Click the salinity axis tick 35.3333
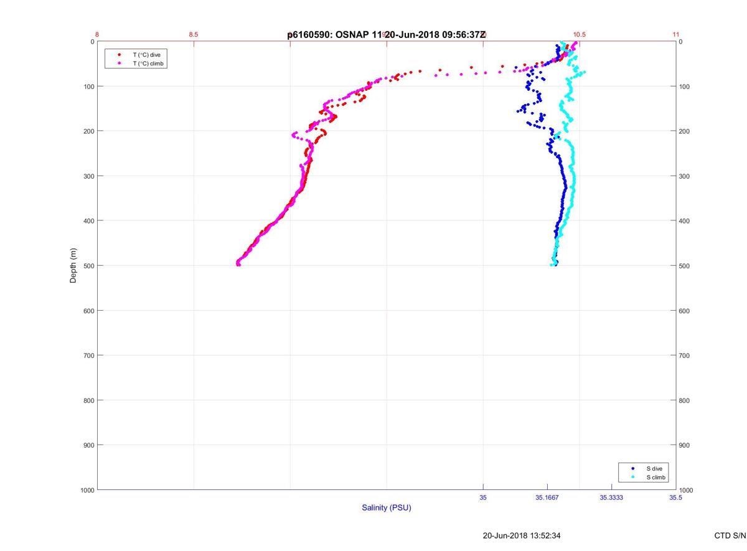Image resolution: width=747 pixels, height=551 pixels. tap(611, 498)
